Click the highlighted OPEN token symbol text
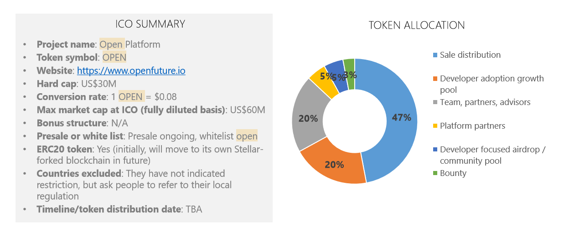This screenshot has width=564, height=226. coord(114,58)
